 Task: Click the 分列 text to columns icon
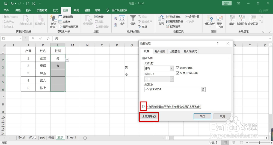click(161, 20)
